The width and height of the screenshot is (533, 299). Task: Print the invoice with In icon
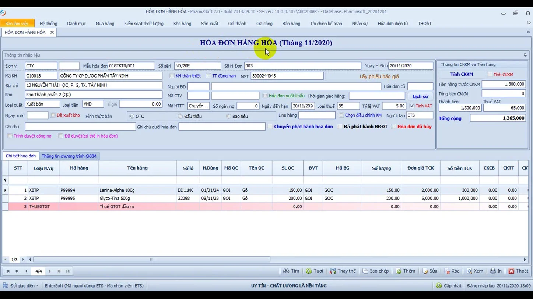coord(493,271)
